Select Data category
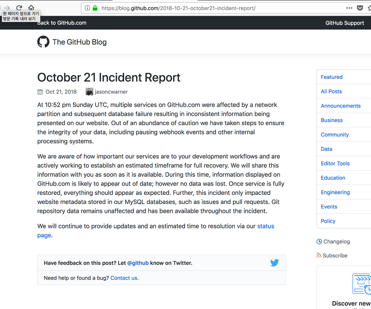 click(326, 149)
